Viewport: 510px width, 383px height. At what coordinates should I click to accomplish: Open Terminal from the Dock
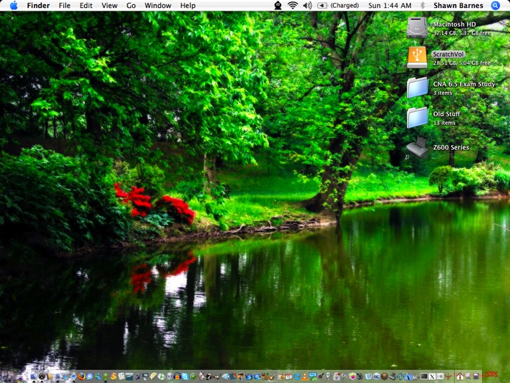[x=424, y=376]
